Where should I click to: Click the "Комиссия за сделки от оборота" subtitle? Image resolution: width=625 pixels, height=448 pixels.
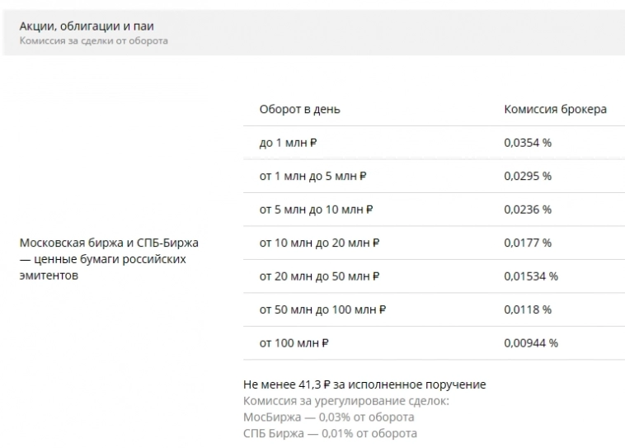[x=94, y=40]
